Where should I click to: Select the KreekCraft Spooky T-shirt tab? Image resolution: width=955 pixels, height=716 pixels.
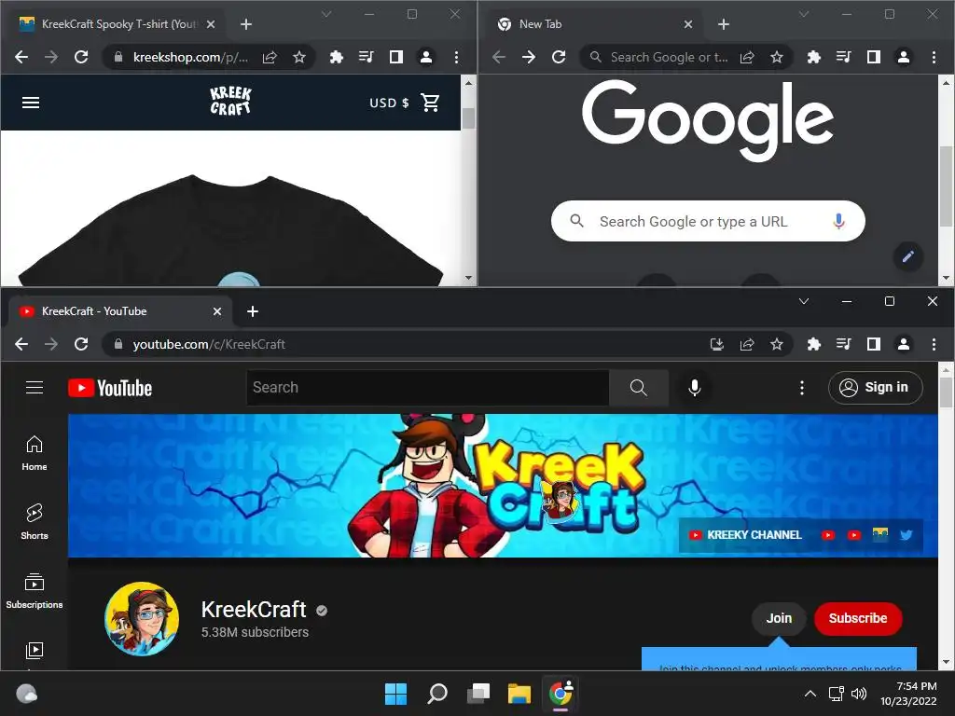[x=117, y=24]
